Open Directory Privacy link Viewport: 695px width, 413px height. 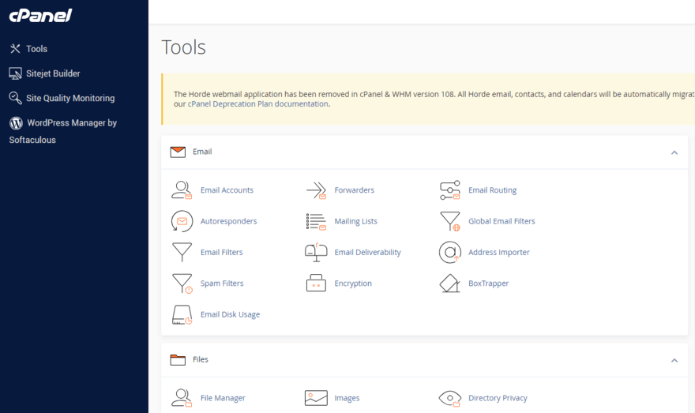pyautogui.click(x=498, y=398)
